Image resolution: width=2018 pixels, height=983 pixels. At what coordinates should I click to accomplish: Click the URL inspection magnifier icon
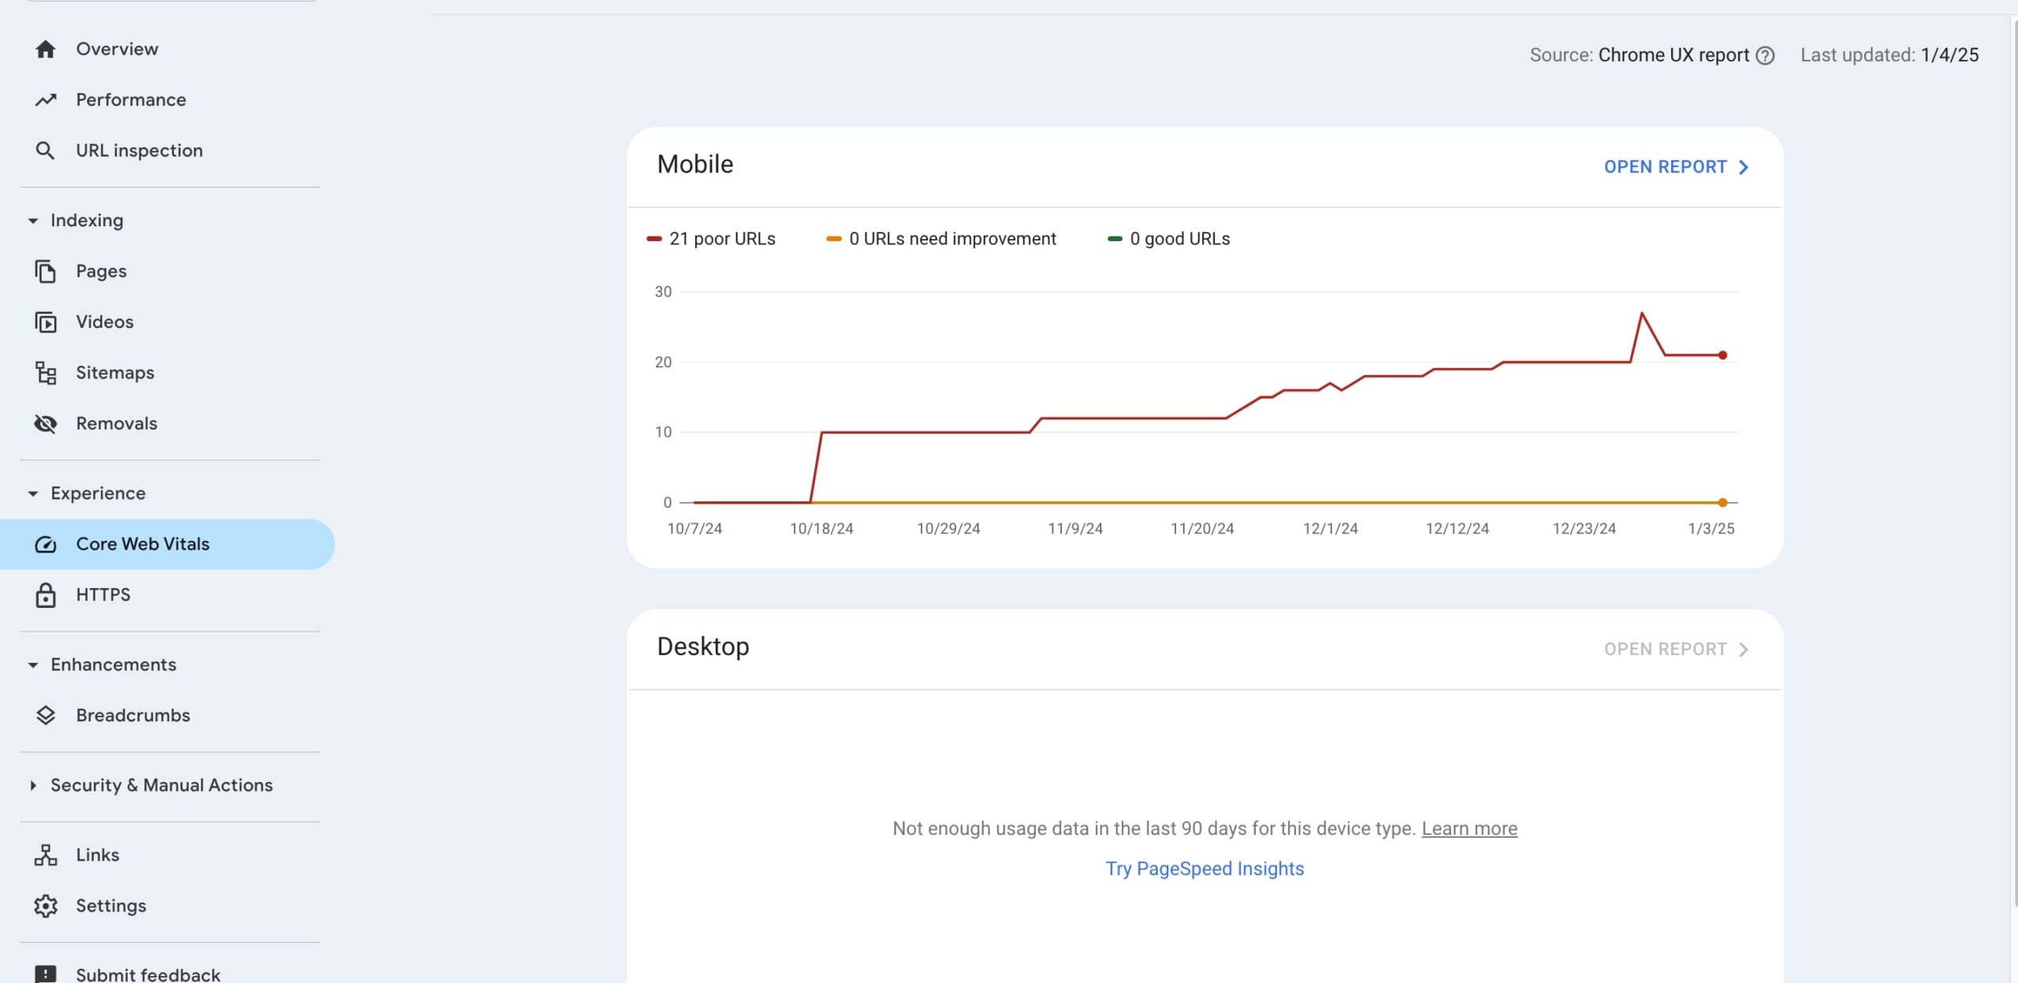coord(46,151)
